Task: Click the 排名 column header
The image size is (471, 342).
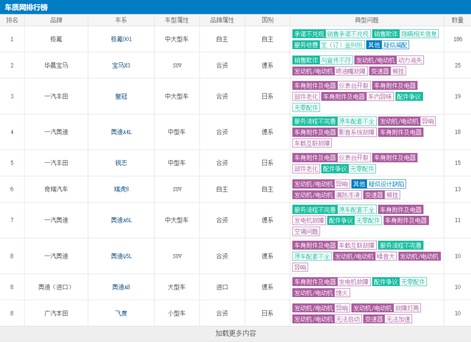Action: (x=12, y=20)
